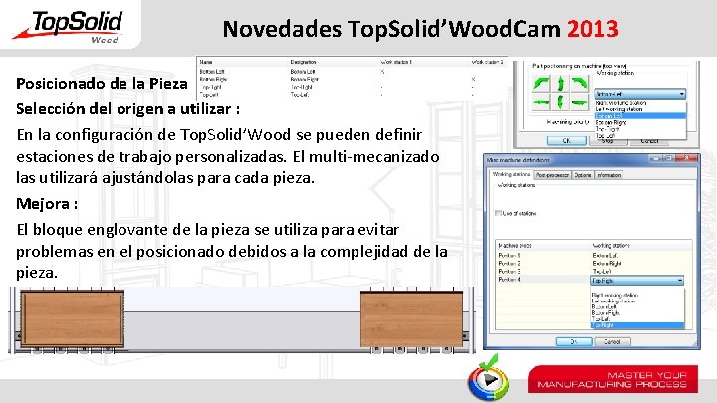Click Cancel in part positioning dialog
This screenshot has width=717, height=403.
(x=649, y=141)
